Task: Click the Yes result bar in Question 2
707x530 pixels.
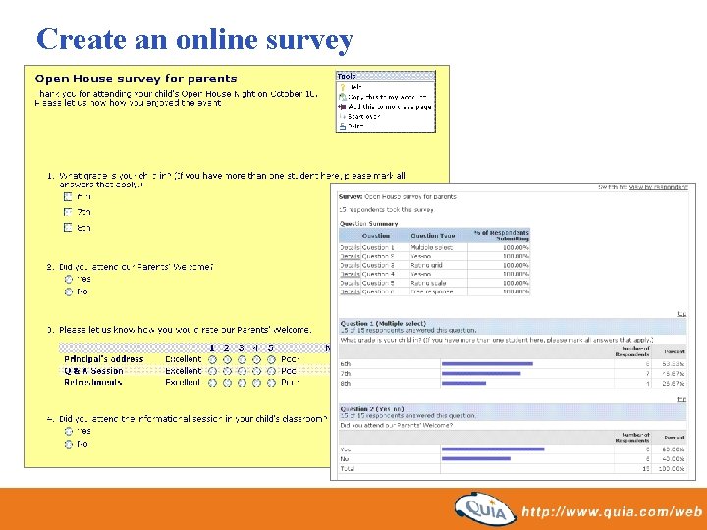Action: click(x=493, y=450)
